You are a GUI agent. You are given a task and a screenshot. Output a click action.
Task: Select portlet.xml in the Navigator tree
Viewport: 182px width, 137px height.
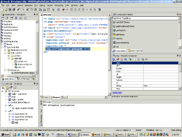coord(21,61)
